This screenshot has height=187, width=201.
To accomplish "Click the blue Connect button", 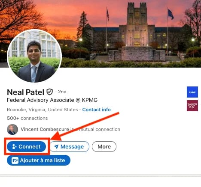I will [x=26, y=146].
